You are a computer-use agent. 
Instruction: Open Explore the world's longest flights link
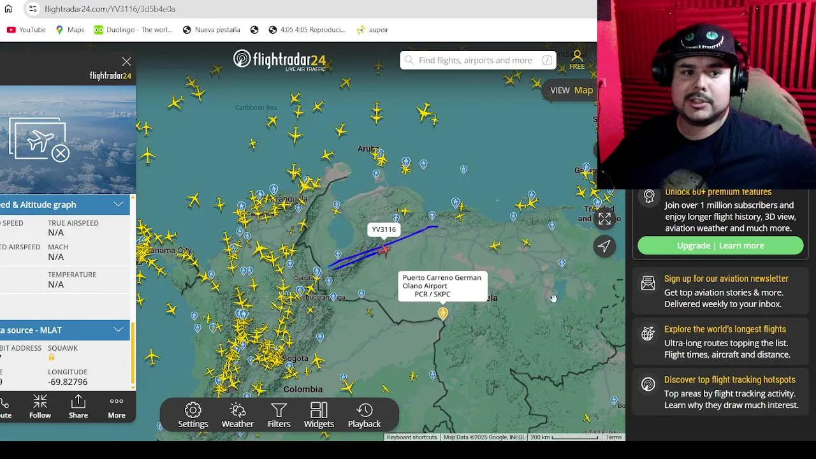click(x=725, y=330)
